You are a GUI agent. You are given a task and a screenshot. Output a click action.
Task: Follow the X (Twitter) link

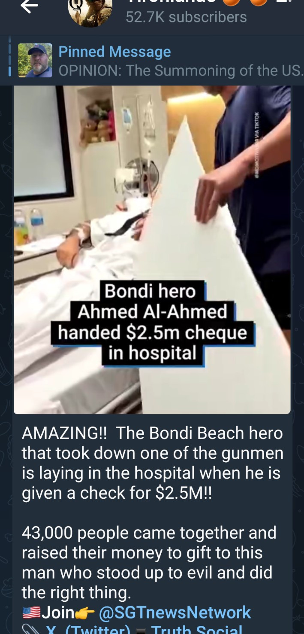pos(88,630)
